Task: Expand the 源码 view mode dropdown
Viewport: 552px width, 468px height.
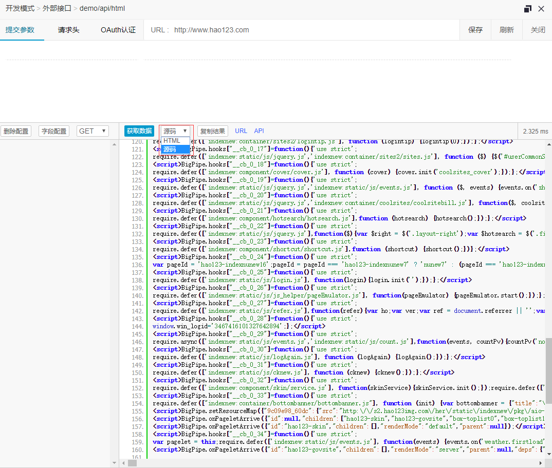Action: point(175,131)
